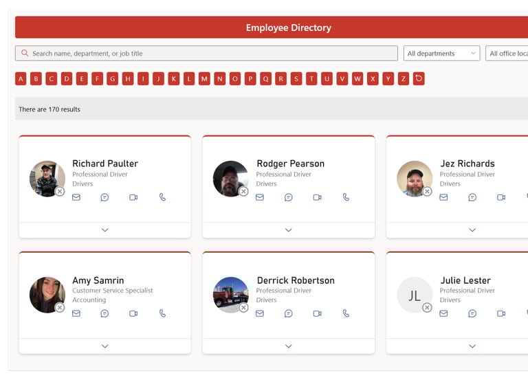This screenshot has height=380, width=528.
Task: Click 'There are 170 results' text
Action: [49, 109]
